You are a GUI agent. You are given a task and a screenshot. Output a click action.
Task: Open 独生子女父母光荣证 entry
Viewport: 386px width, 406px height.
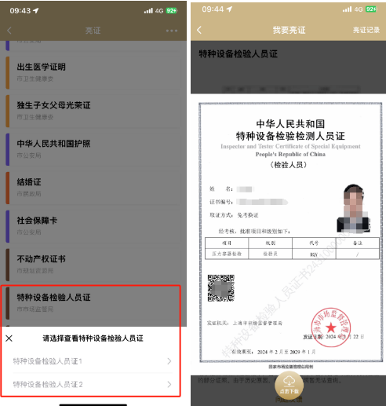pyautogui.click(x=93, y=111)
